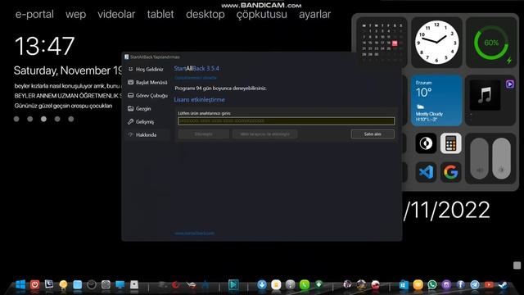Click the web browser activation button

[x=265, y=134]
